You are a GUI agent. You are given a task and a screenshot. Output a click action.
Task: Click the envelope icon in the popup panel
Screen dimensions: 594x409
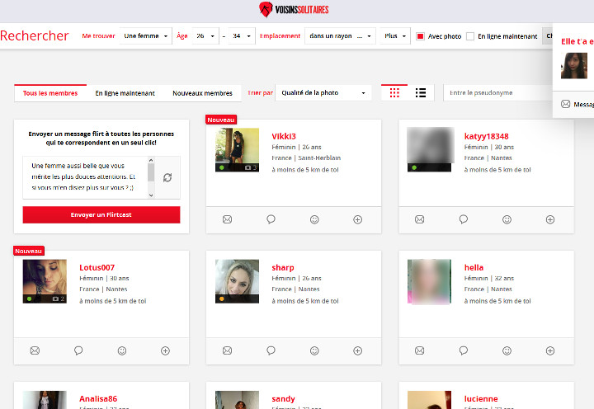coord(565,104)
